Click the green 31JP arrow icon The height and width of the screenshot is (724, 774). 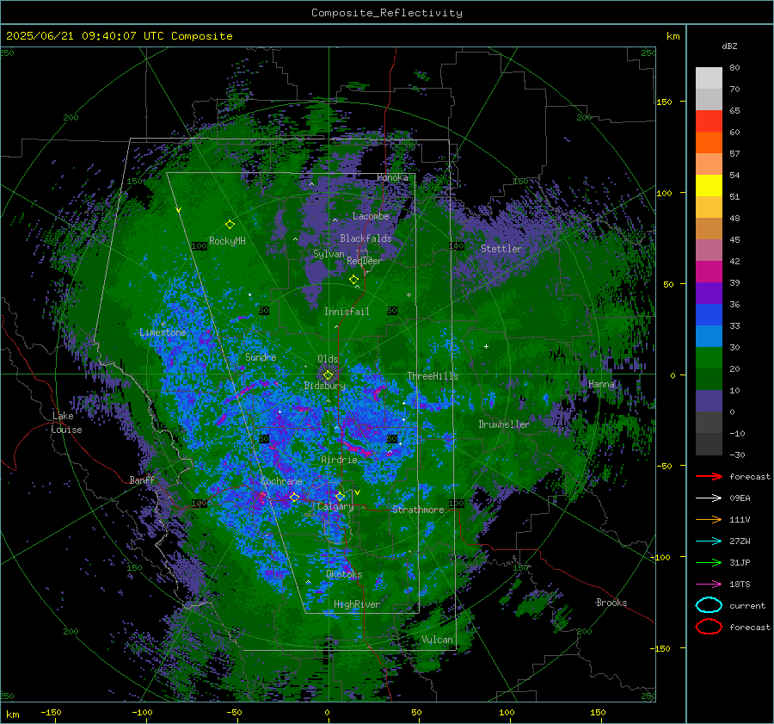pos(709,562)
